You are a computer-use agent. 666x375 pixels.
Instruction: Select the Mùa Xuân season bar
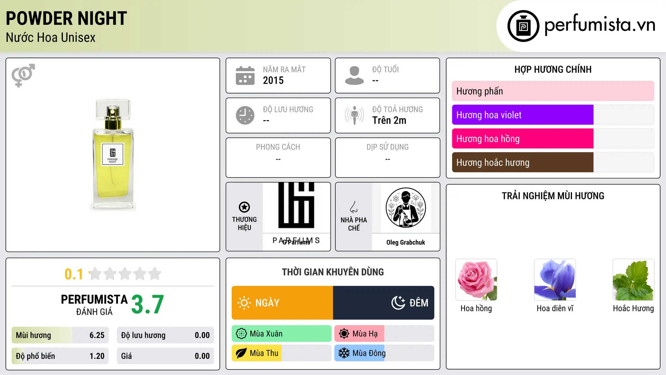point(282,334)
